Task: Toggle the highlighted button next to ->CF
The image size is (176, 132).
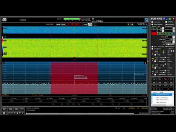Action: click(x=90, y=25)
